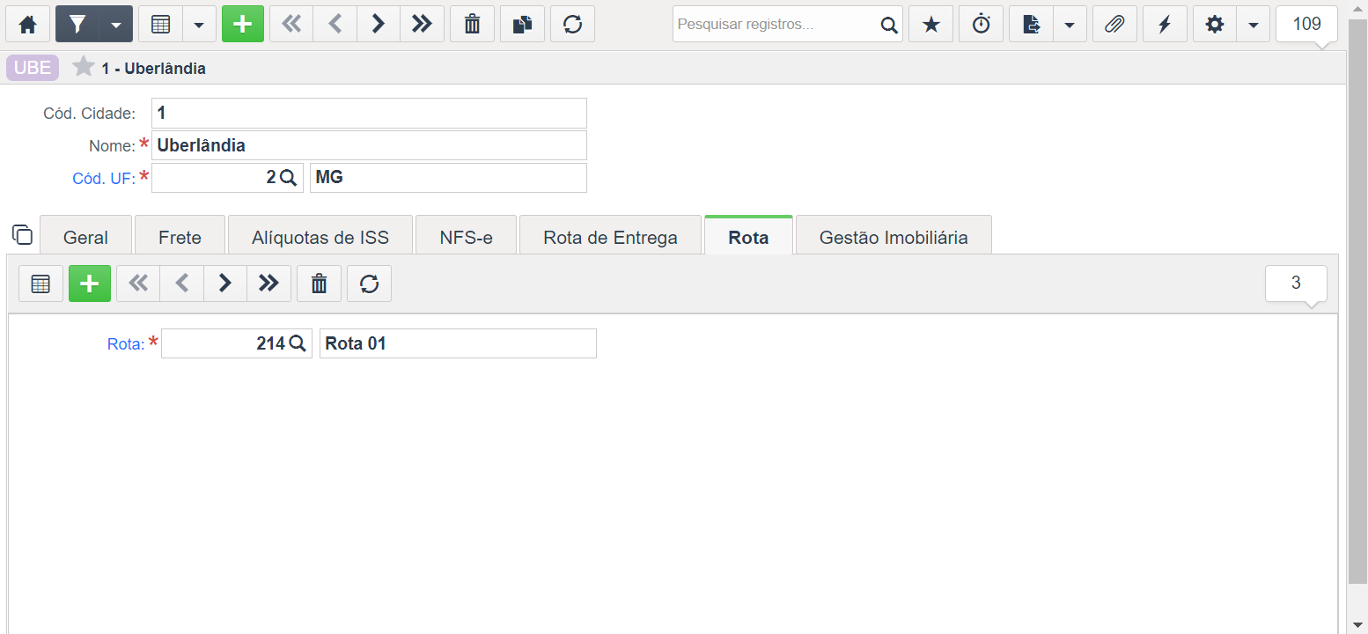Viewport: 1368px width, 634px height.
Task: Switch Rota subpanel to grid view
Action: click(x=40, y=284)
